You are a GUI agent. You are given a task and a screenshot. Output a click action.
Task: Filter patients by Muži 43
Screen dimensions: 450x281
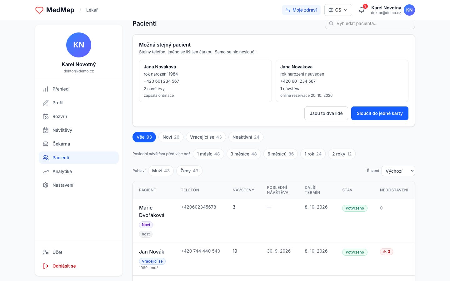pos(161,171)
